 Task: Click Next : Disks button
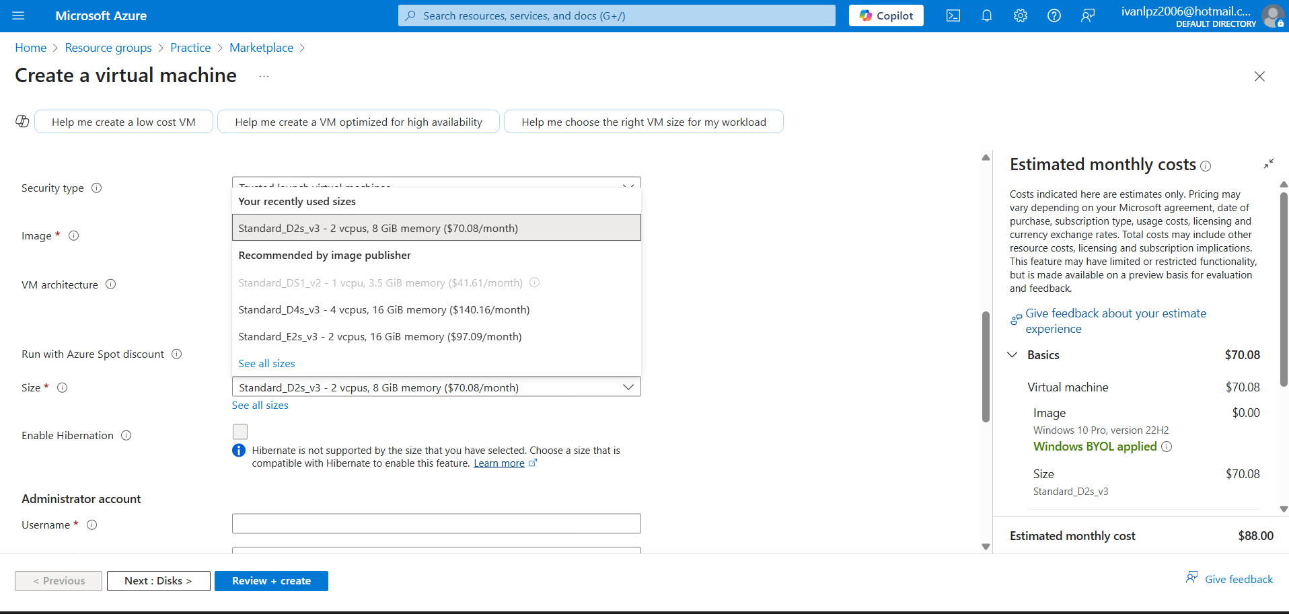pos(158,581)
